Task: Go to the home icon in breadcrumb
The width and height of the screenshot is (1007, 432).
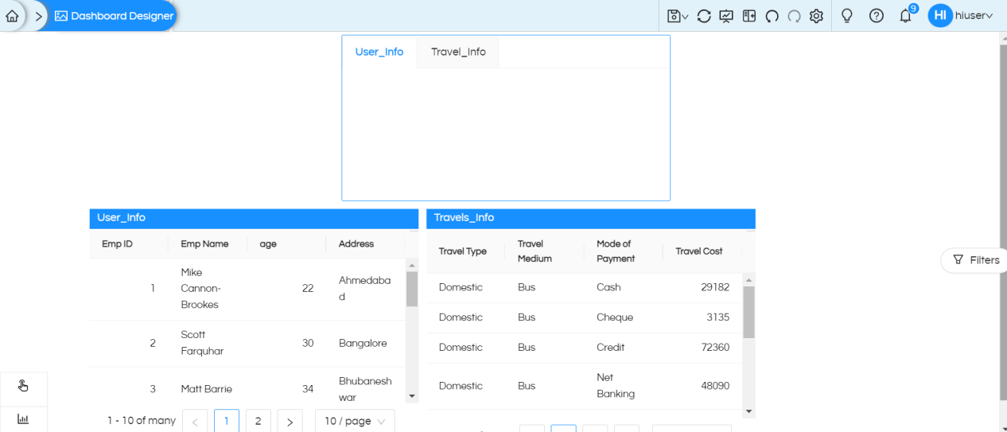Action: [11, 16]
